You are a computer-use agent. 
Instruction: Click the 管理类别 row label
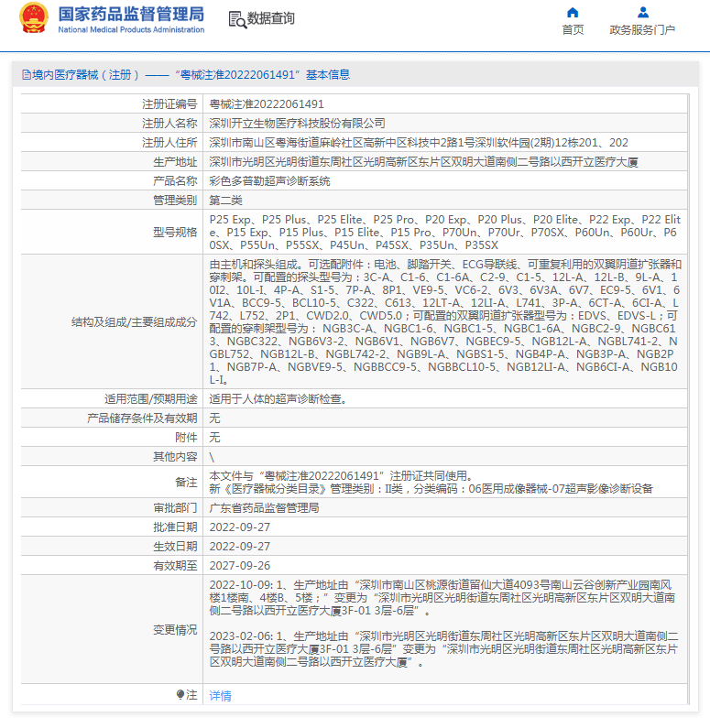[175, 201]
